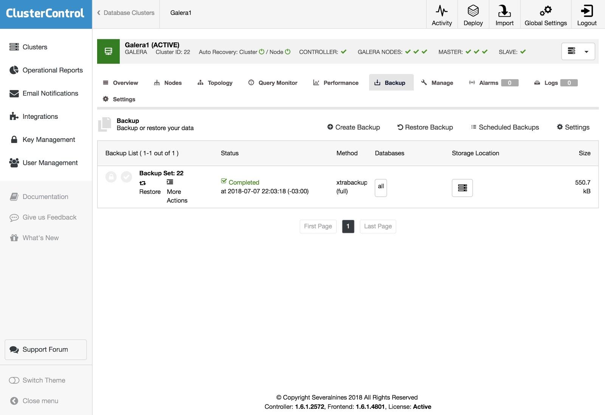Open Scheduled Backups

coord(505,127)
